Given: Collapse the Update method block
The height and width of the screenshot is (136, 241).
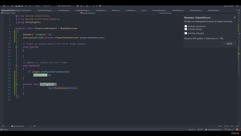Looking at the screenshot, I should coord(16,65).
